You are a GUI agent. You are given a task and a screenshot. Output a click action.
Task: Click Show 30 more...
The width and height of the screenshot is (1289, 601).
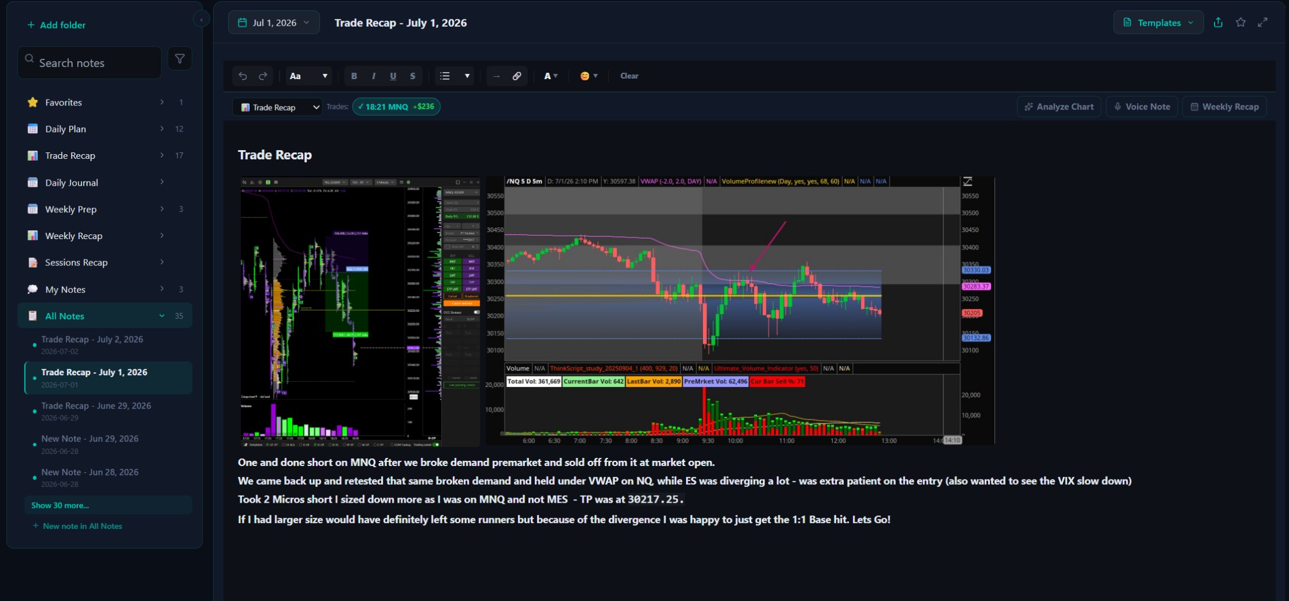(108, 505)
